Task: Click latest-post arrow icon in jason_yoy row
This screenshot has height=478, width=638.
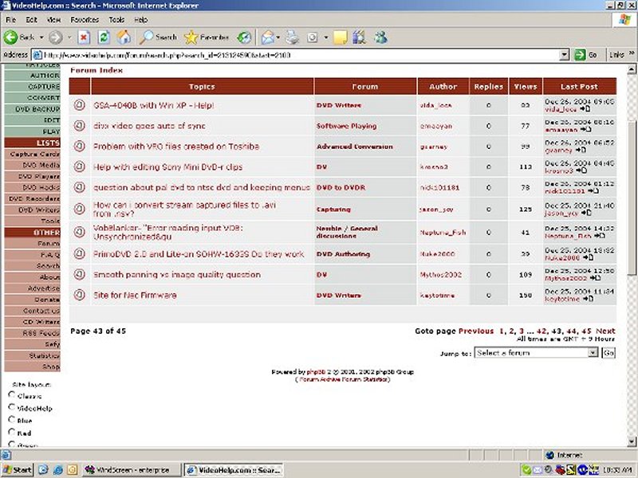Action: 586,213
